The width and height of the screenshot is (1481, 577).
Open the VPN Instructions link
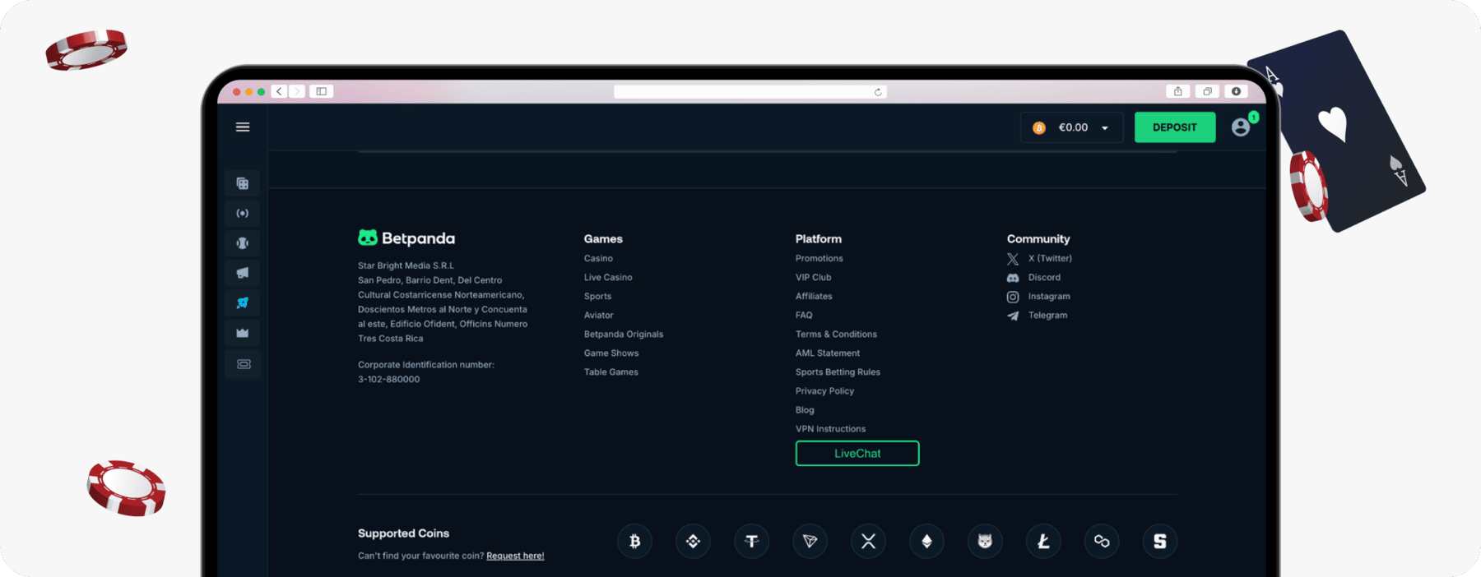(830, 428)
